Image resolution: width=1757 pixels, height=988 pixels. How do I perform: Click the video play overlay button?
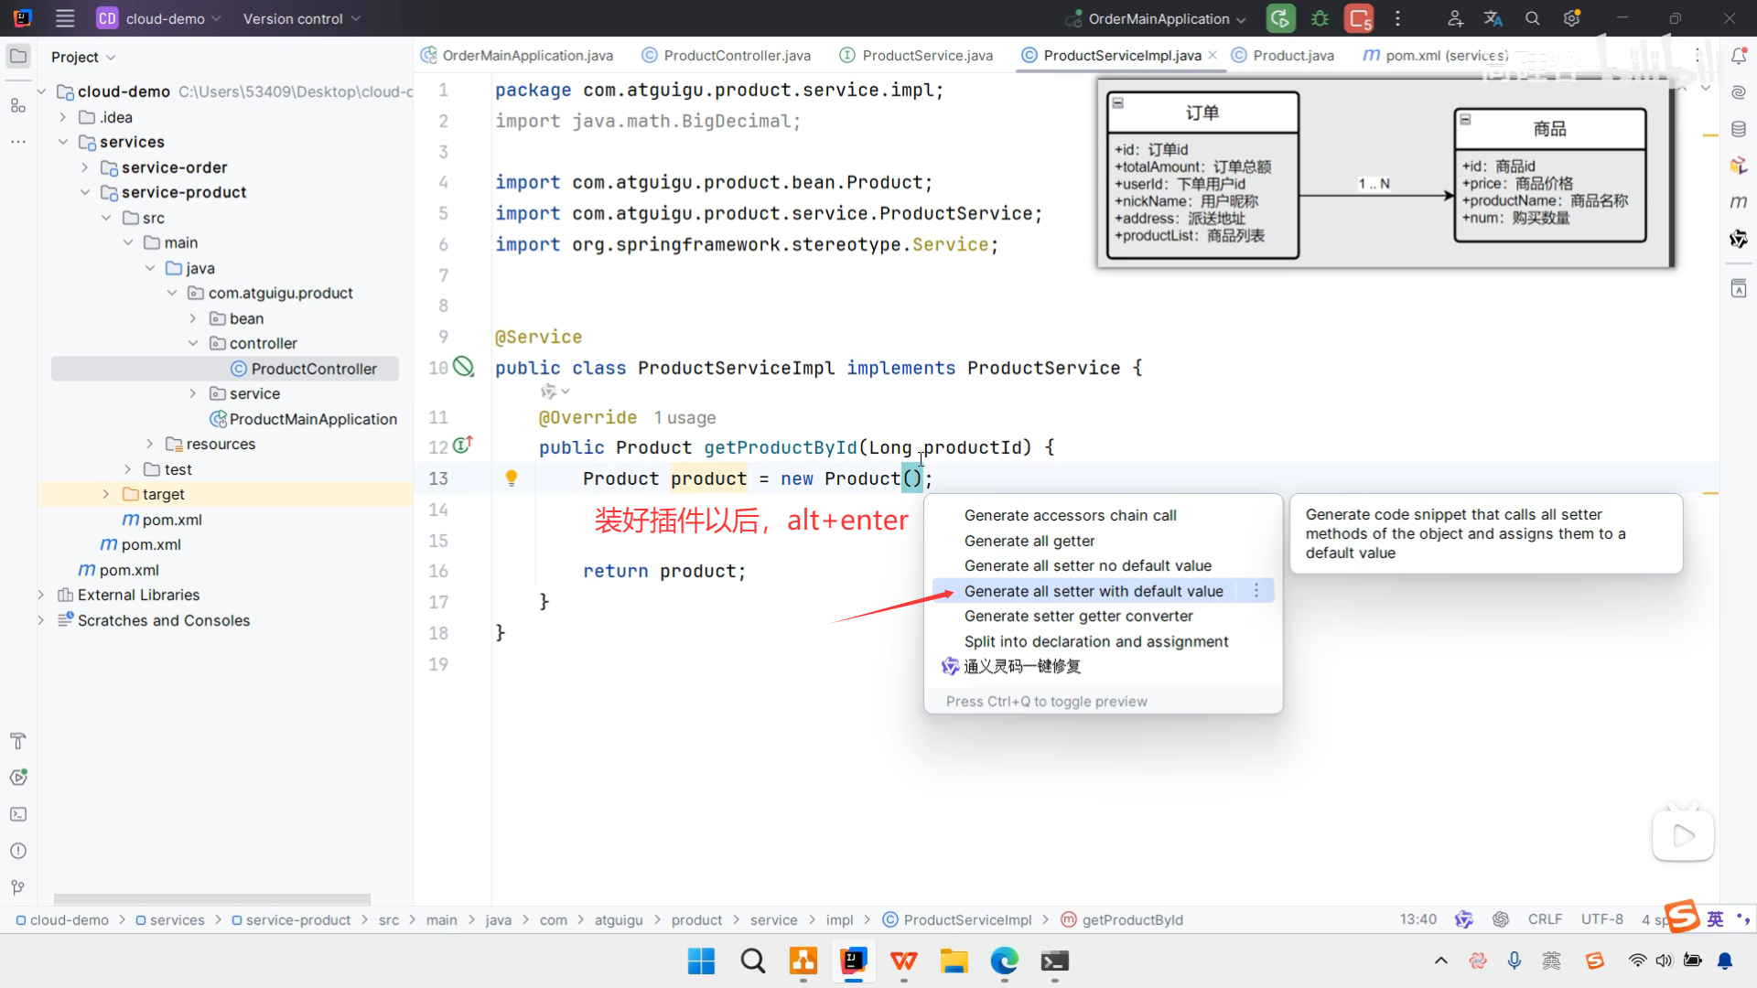[1683, 835]
